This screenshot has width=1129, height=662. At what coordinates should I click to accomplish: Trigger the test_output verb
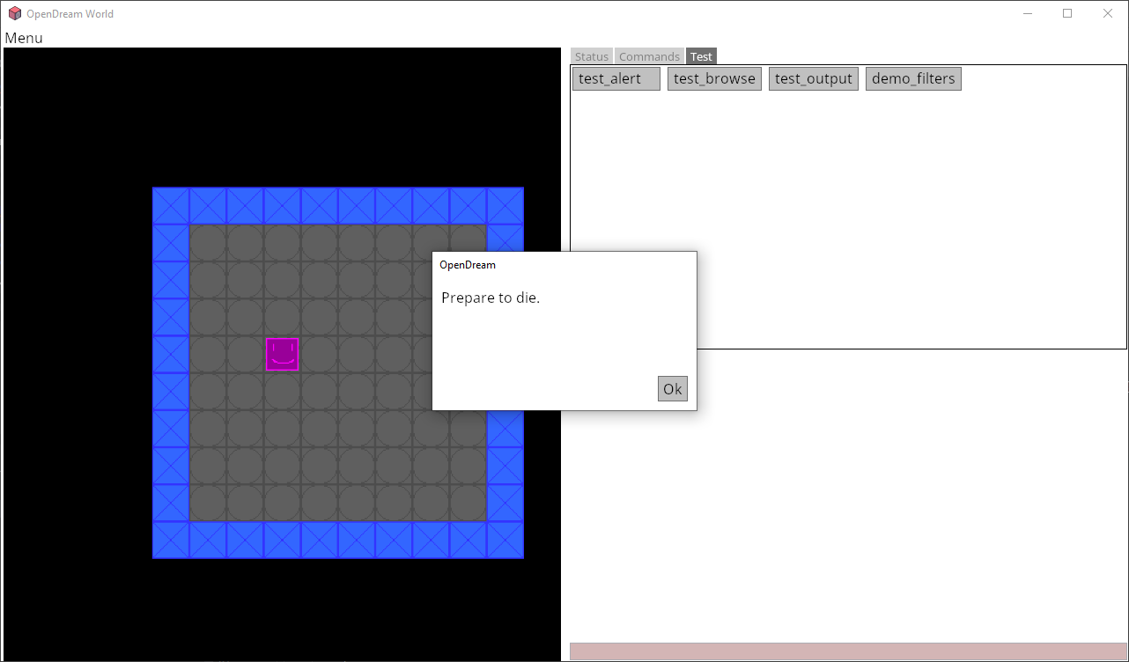click(x=813, y=77)
